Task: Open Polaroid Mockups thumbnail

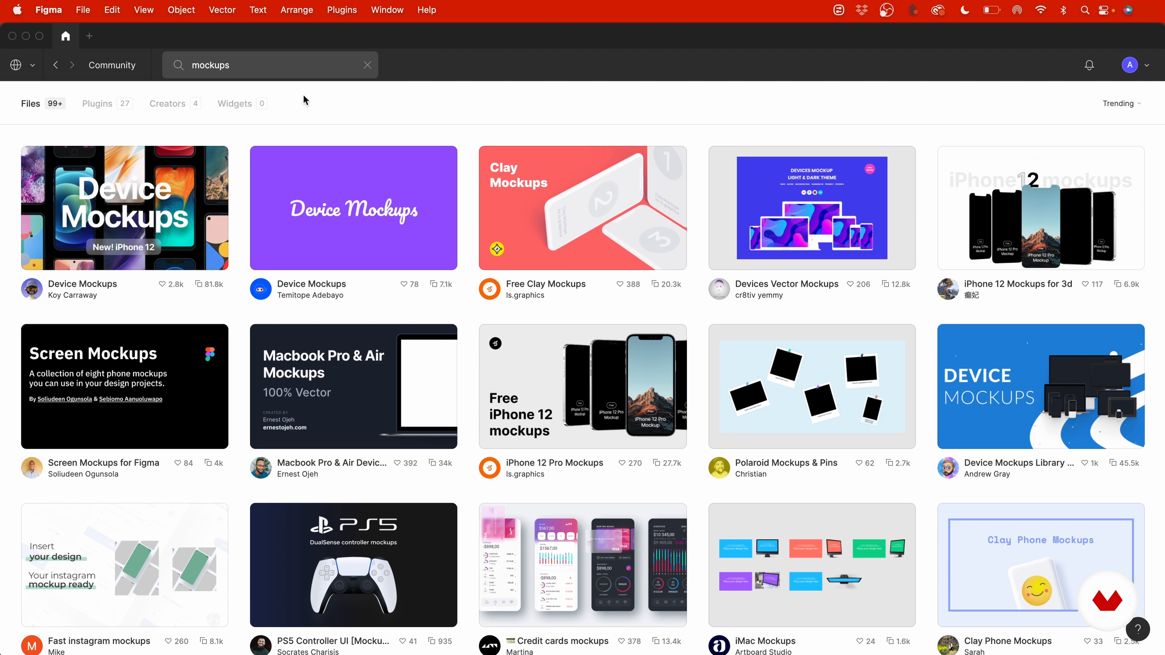Action: 812,387
